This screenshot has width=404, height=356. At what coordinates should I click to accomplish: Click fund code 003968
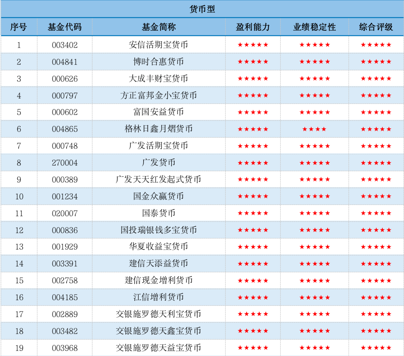click(x=65, y=348)
